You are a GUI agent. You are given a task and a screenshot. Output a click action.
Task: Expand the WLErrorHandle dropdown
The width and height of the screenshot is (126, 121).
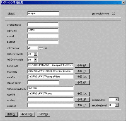35,60
